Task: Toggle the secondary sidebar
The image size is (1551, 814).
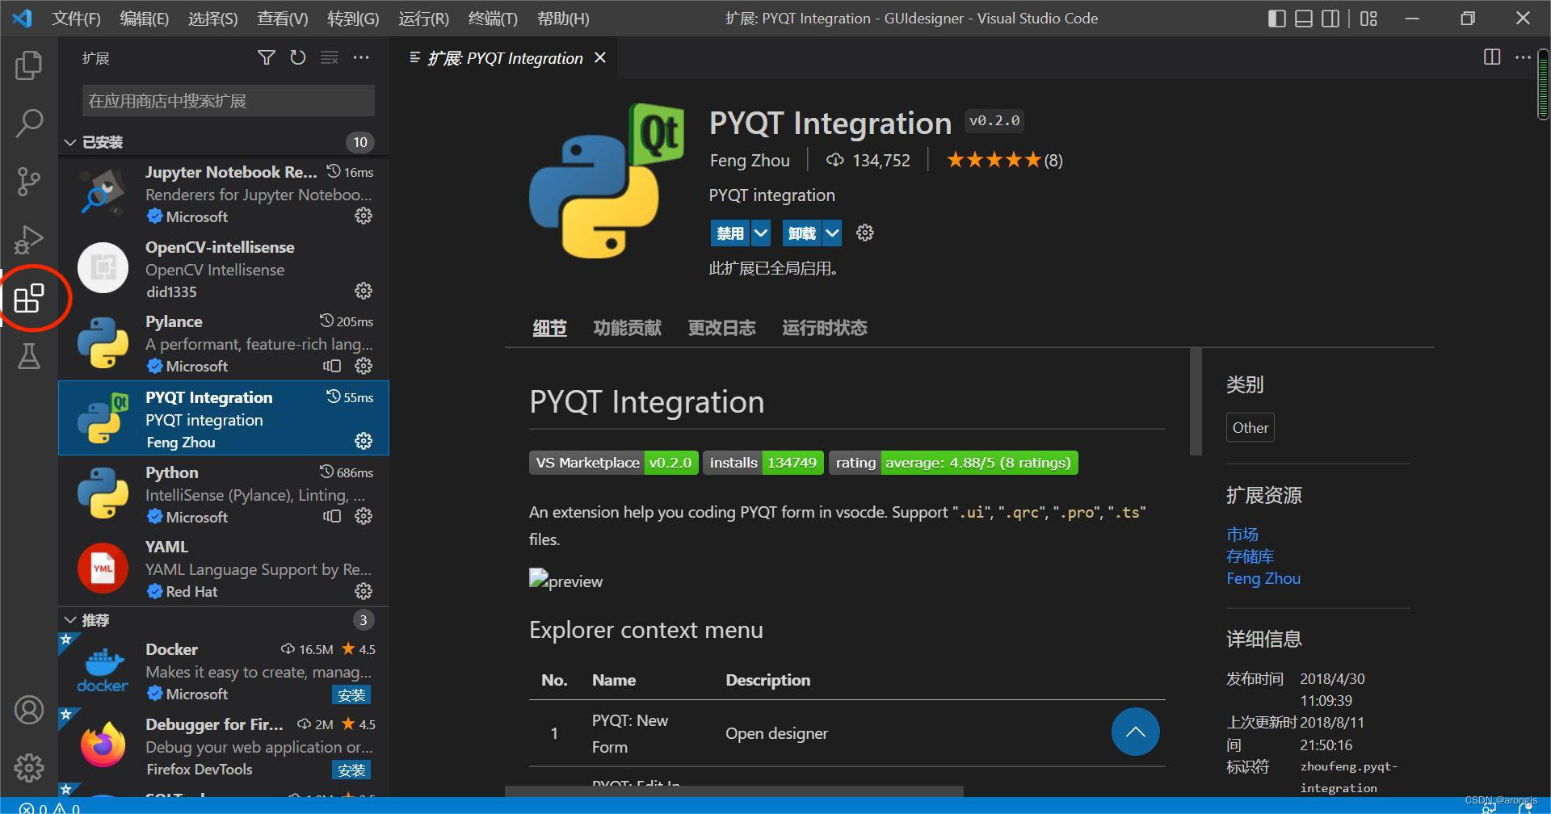Action: pos(1330,18)
